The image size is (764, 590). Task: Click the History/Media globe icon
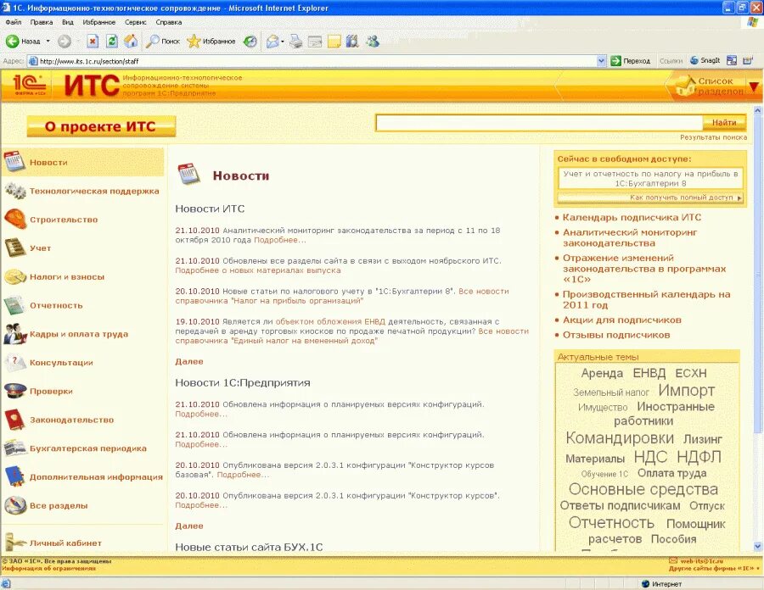(250, 42)
